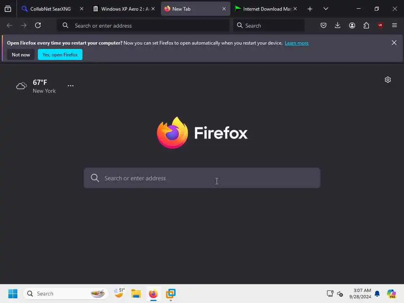Open weather widget options menu
This screenshot has width=404, height=303.
pos(71,86)
